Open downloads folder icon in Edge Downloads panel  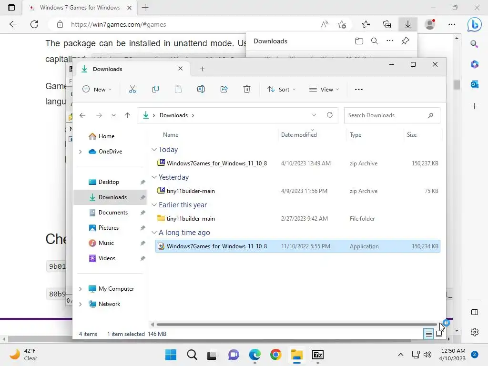(x=359, y=41)
